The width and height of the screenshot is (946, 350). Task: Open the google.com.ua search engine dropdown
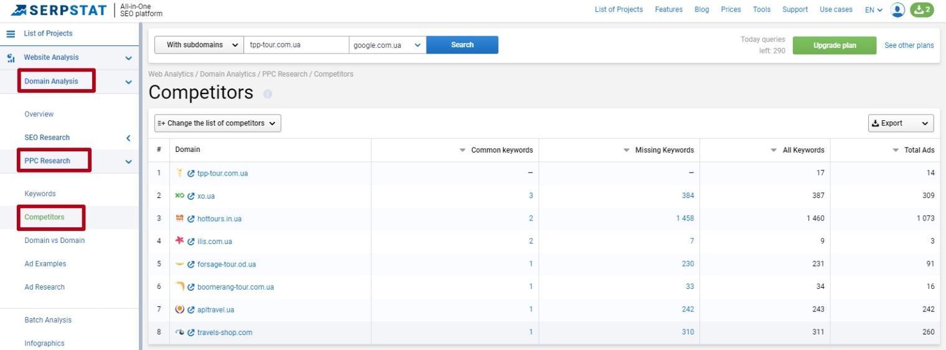[387, 45]
